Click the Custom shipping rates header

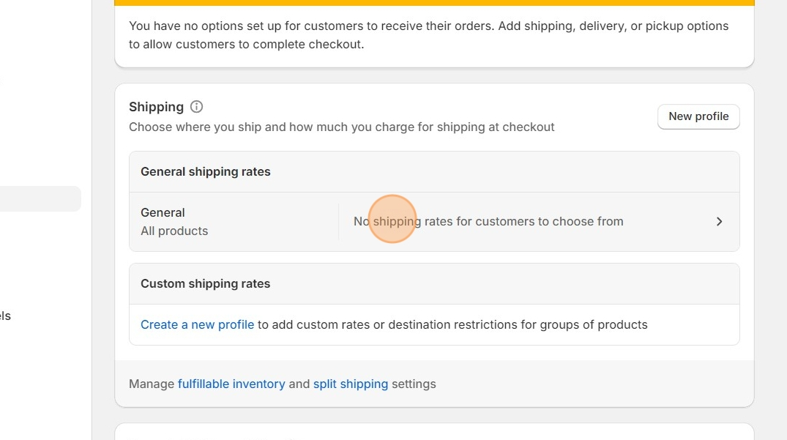[206, 284]
